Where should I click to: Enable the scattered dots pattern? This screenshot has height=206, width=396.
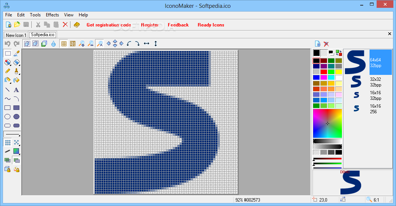coord(16,143)
